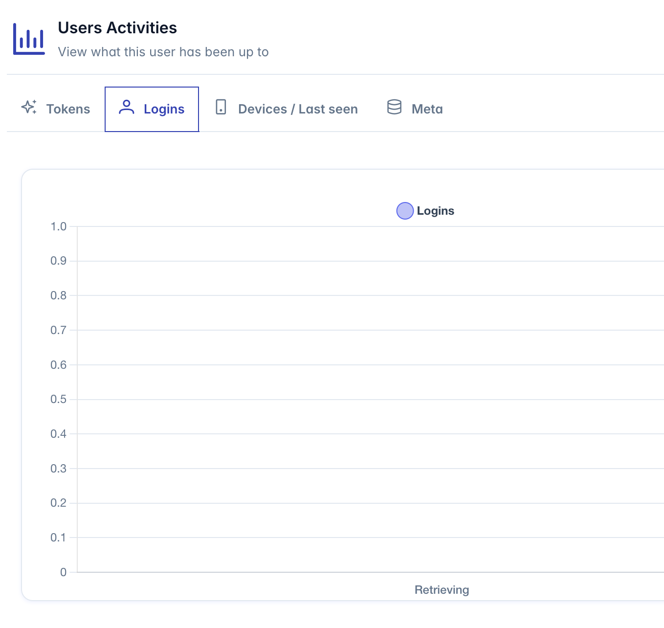Toggle the Logins legend circle swatch
Viewport: 664px width, 628px height.
405,211
